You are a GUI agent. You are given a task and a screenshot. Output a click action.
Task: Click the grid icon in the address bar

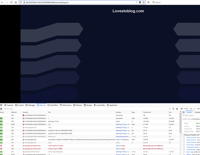[140, 2]
